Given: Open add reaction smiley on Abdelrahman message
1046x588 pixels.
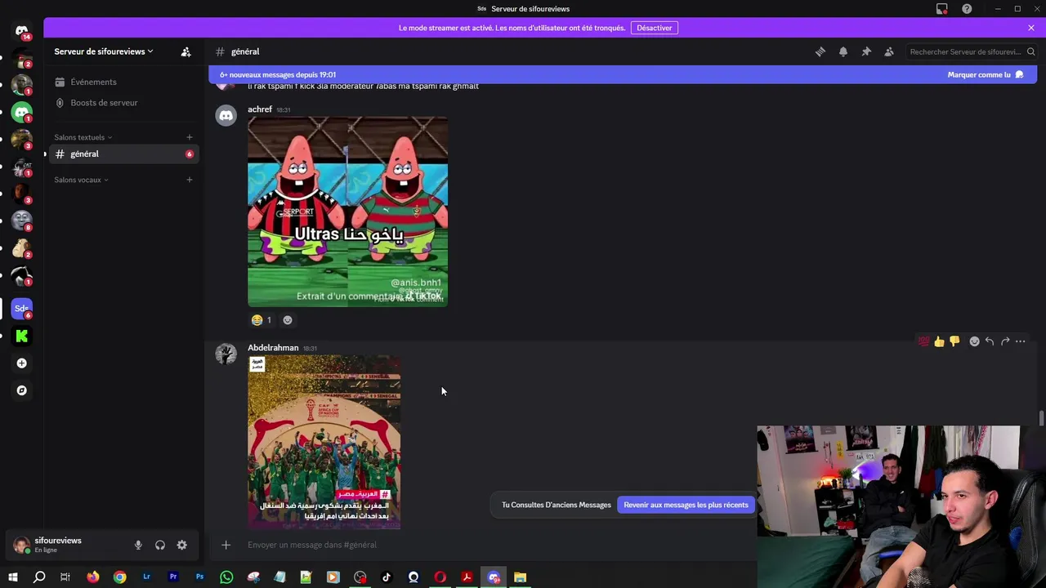Looking at the screenshot, I should (974, 341).
